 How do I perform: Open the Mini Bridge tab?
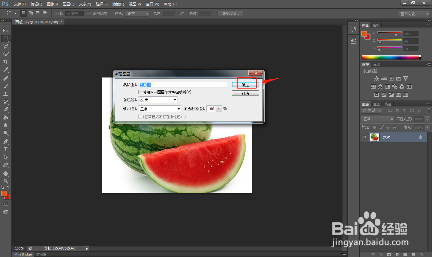[x=23, y=254]
